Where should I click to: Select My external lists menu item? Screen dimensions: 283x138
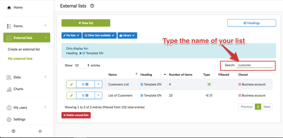point(20,58)
